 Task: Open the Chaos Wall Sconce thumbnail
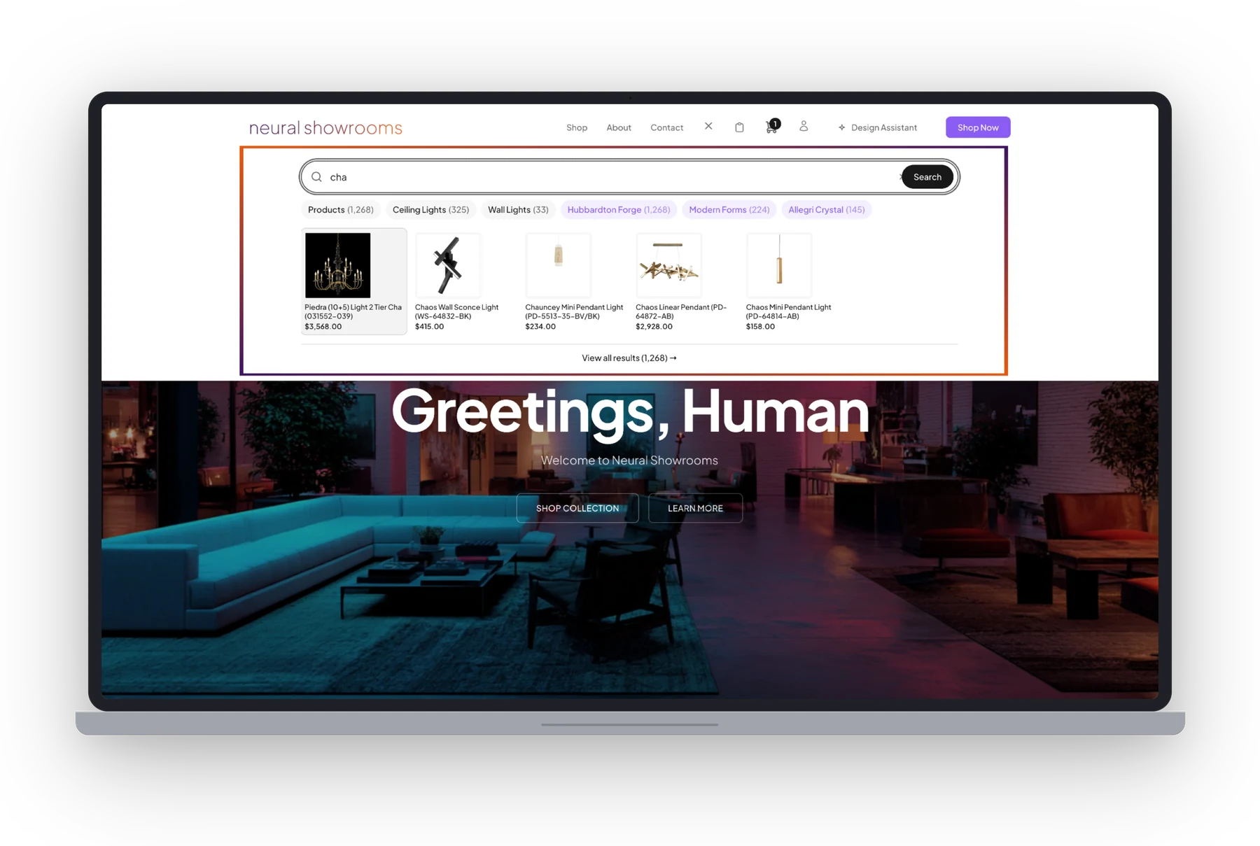(x=448, y=265)
